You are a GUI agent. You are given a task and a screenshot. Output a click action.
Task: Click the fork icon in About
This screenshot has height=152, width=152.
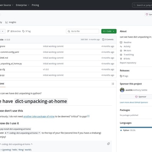click(121, 59)
